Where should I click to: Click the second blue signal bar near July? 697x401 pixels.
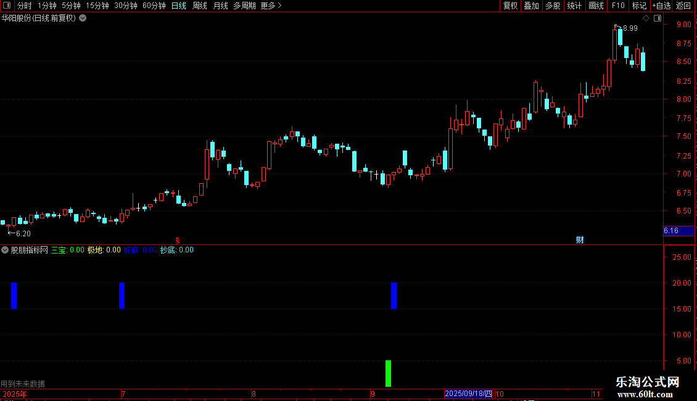point(122,296)
